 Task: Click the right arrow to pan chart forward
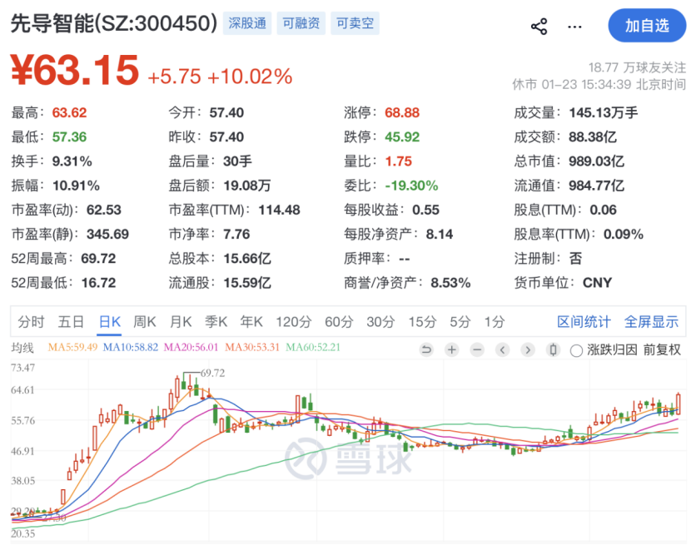point(526,350)
